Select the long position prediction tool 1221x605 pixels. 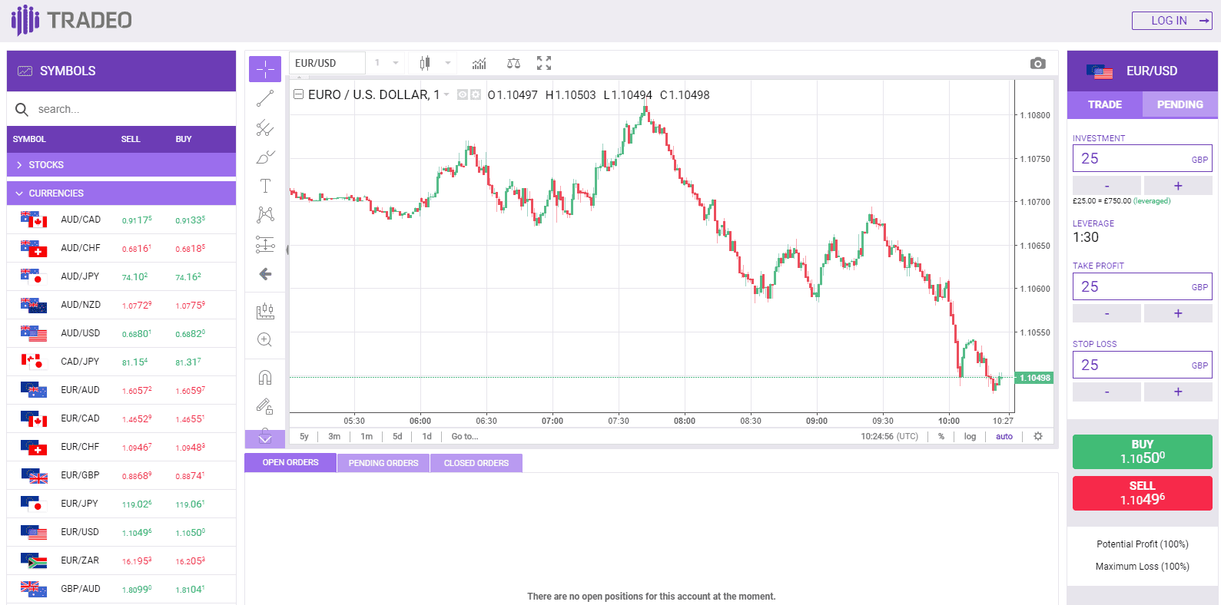point(265,244)
